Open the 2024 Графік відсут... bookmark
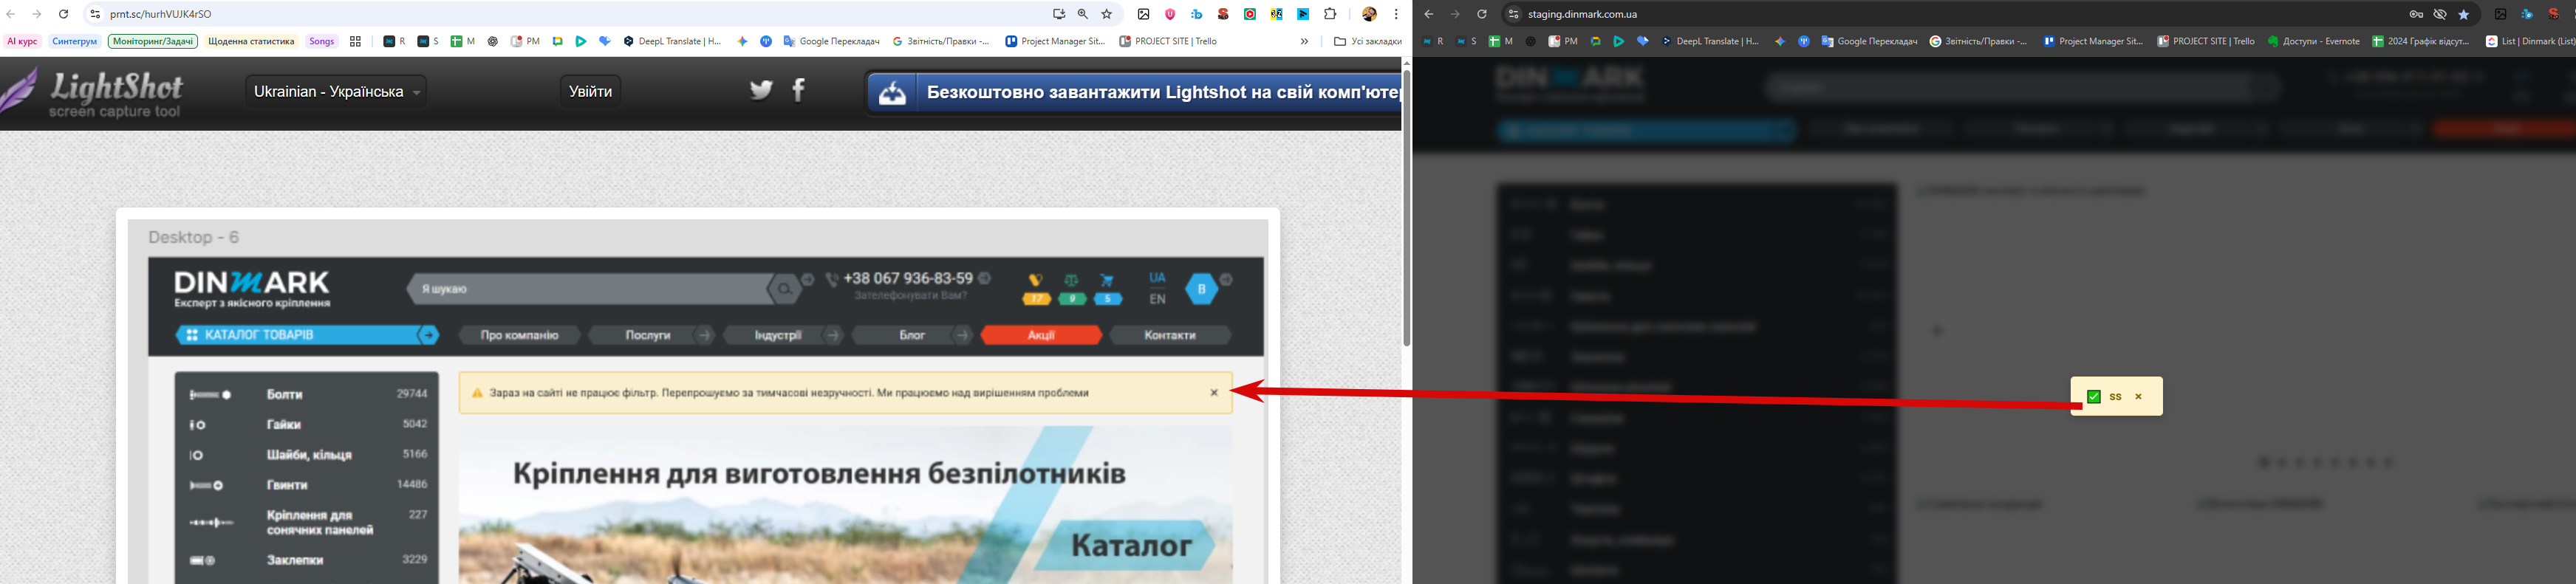This screenshot has height=584, width=2576. [2421, 41]
